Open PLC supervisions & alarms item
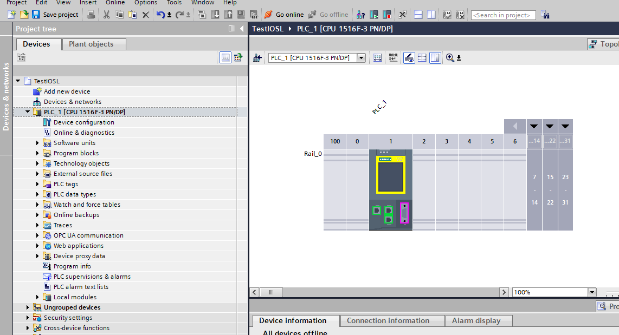Screen dimensions: 619x335 tap(92, 276)
